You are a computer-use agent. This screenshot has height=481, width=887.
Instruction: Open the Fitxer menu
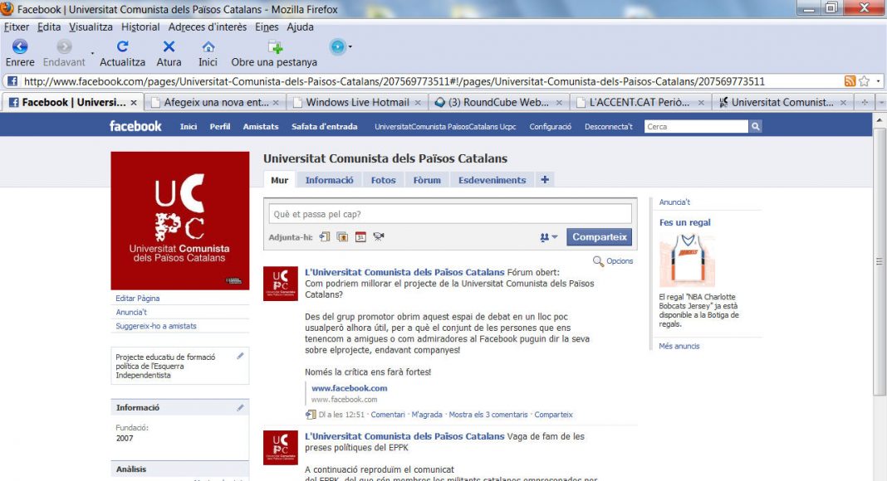(x=17, y=27)
